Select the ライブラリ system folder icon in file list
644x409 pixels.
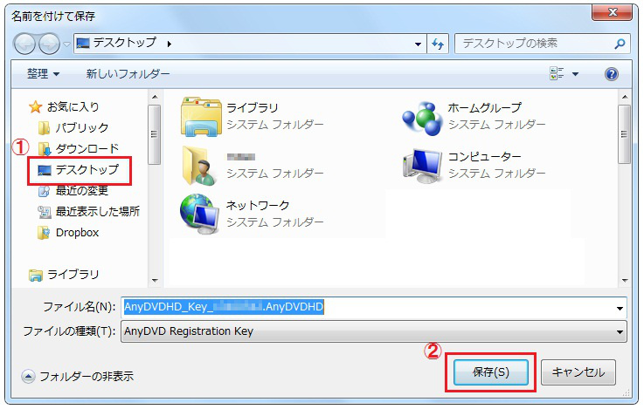click(201, 117)
